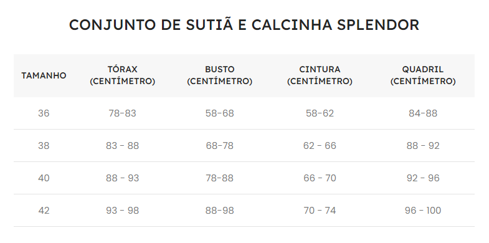The height and width of the screenshot is (243, 489).
Task: Select quadril value 84-88
Action: [423, 113]
